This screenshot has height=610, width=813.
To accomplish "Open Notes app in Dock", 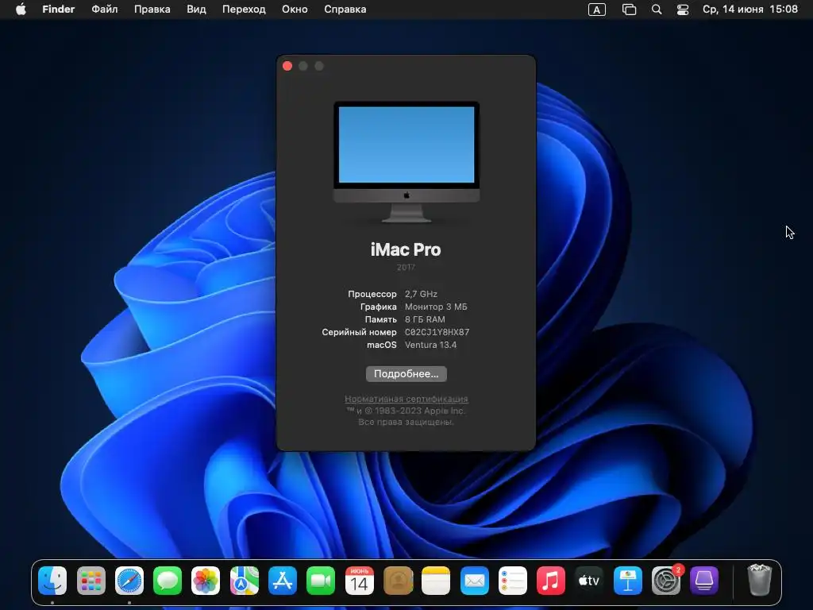I will 436,581.
